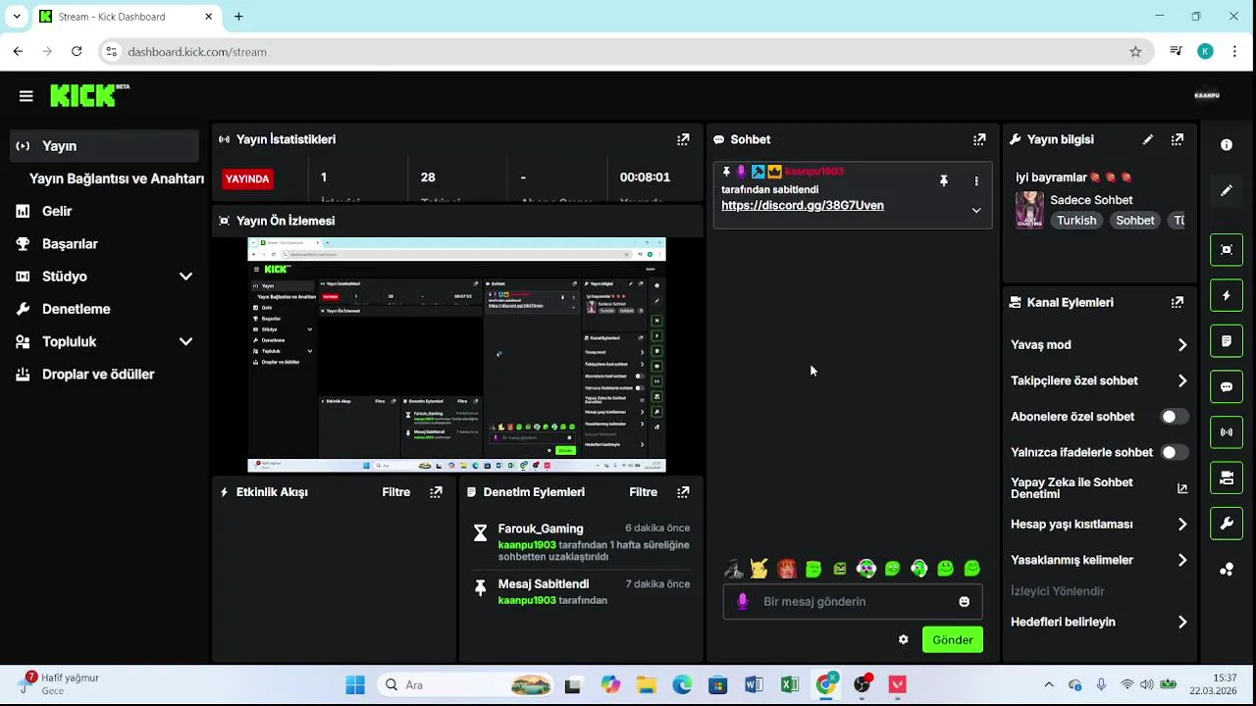Insert green headphones emote with purple eyes
Screen dimensions: 1256x706
click(x=866, y=568)
